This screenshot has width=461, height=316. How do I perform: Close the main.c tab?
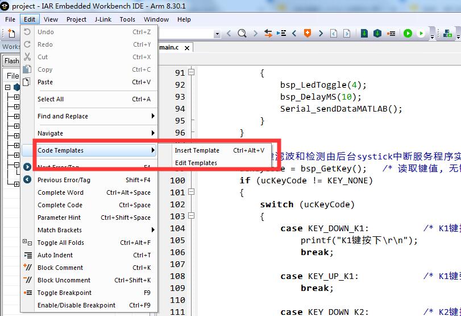[x=187, y=48]
